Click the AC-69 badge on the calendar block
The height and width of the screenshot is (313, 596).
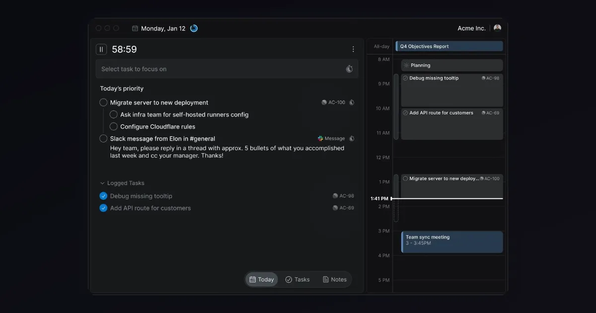[491, 113]
